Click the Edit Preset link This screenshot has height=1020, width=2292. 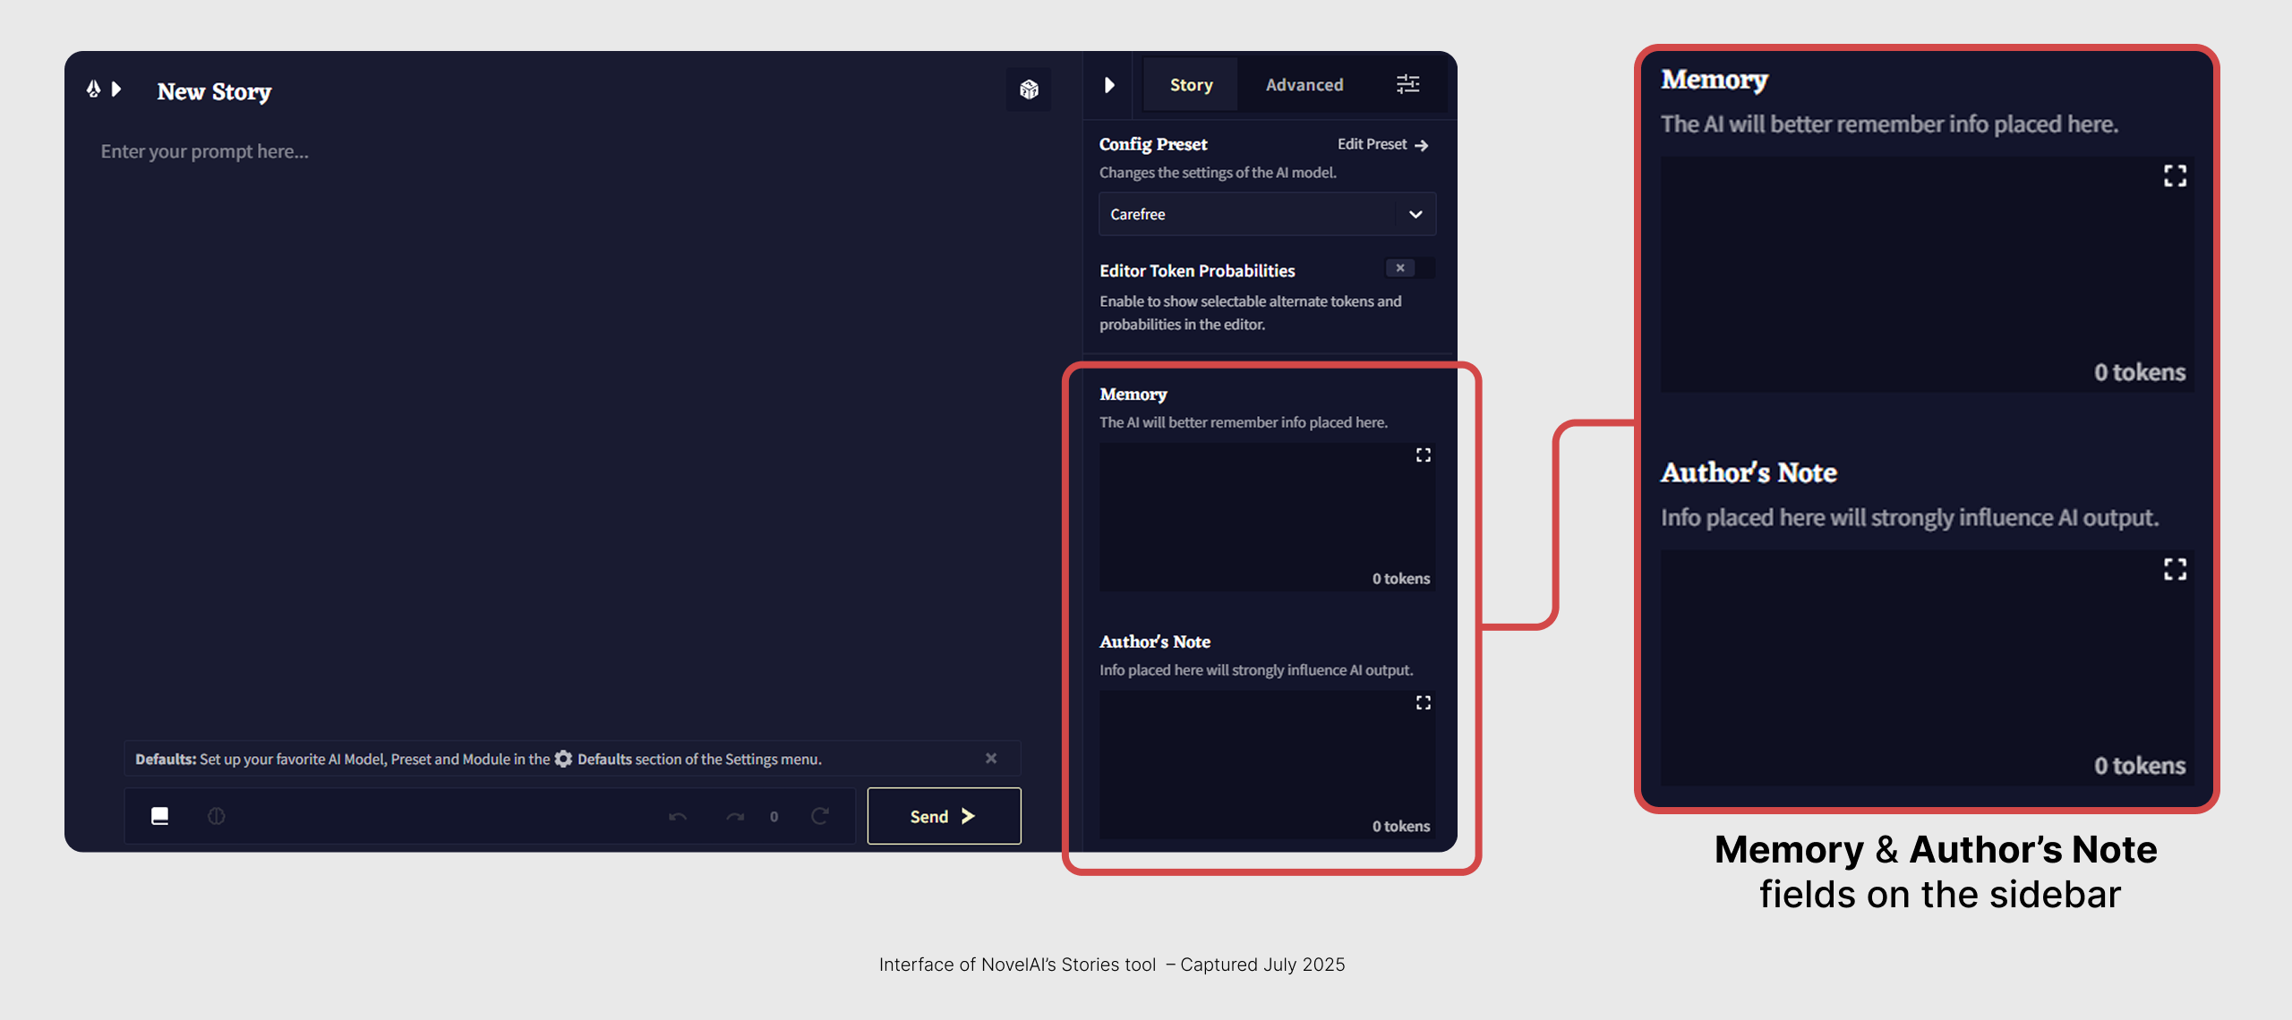point(1382,144)
